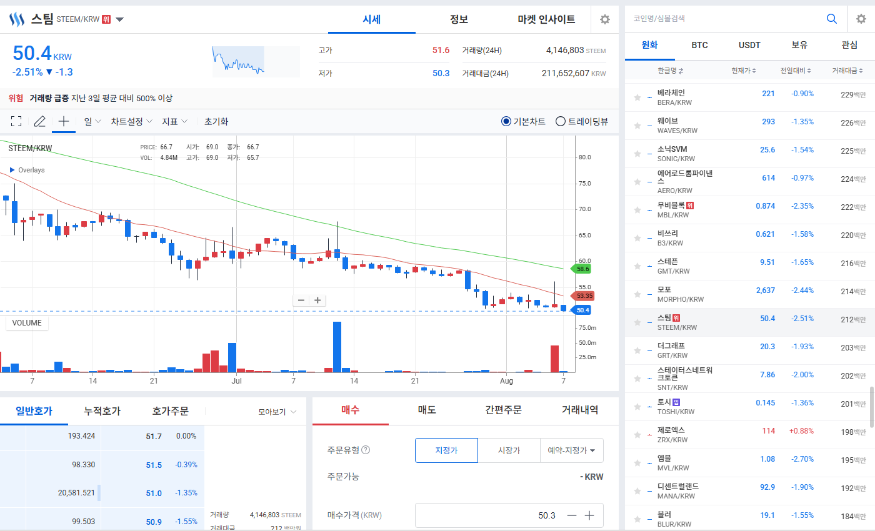875x531 pixels.
Task: Open the coin list settings gear
Action: click(861, 19)
